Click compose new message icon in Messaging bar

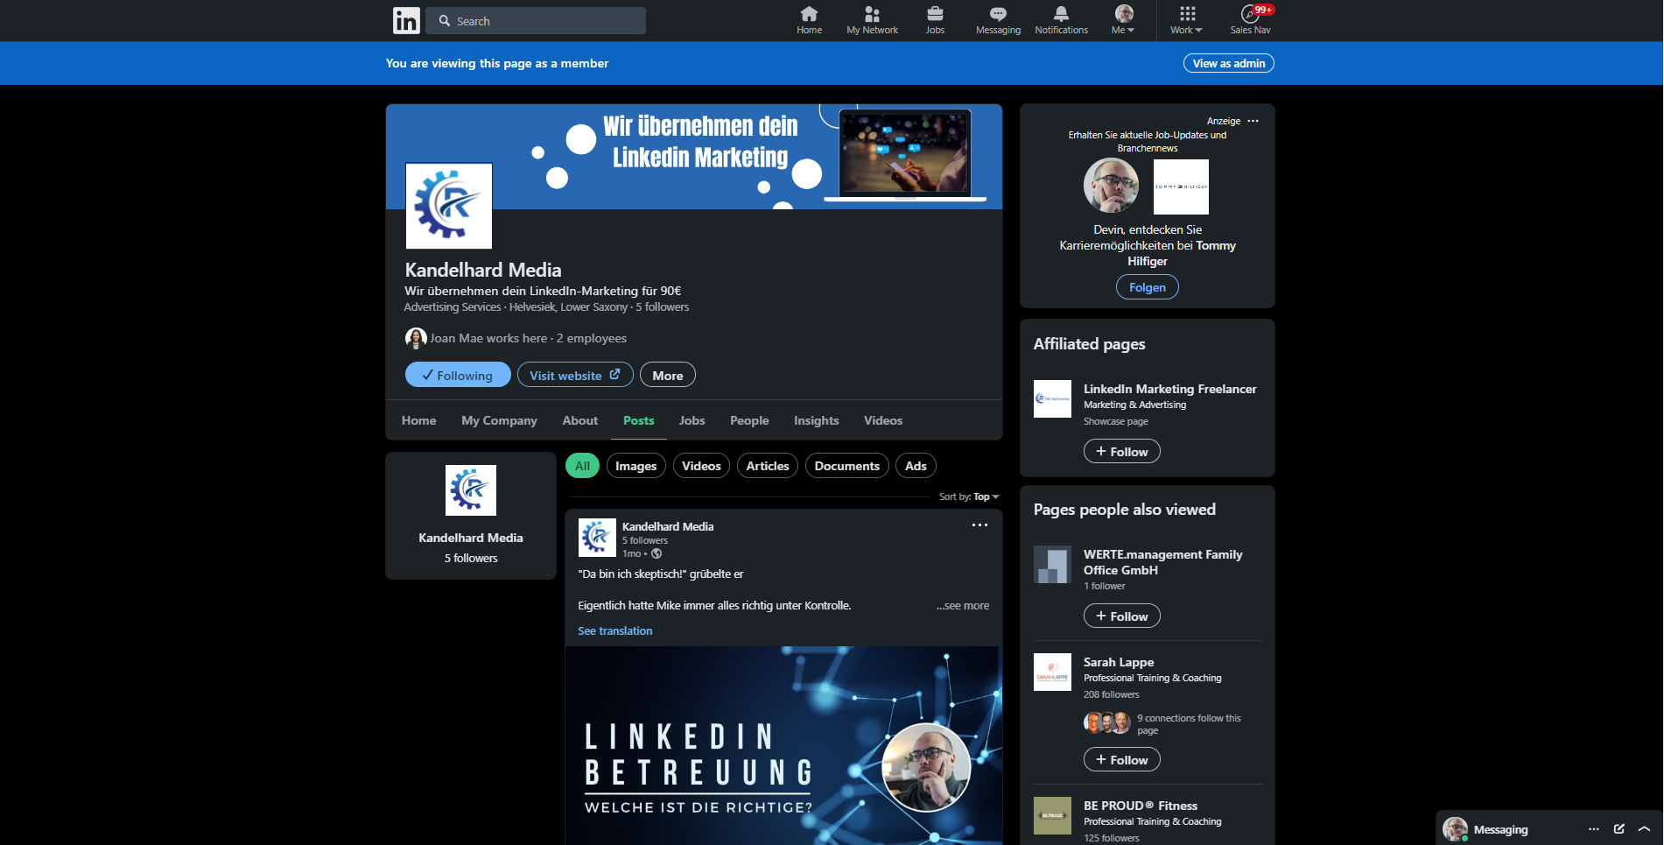pyautogui.click(x=1618, y=828)
